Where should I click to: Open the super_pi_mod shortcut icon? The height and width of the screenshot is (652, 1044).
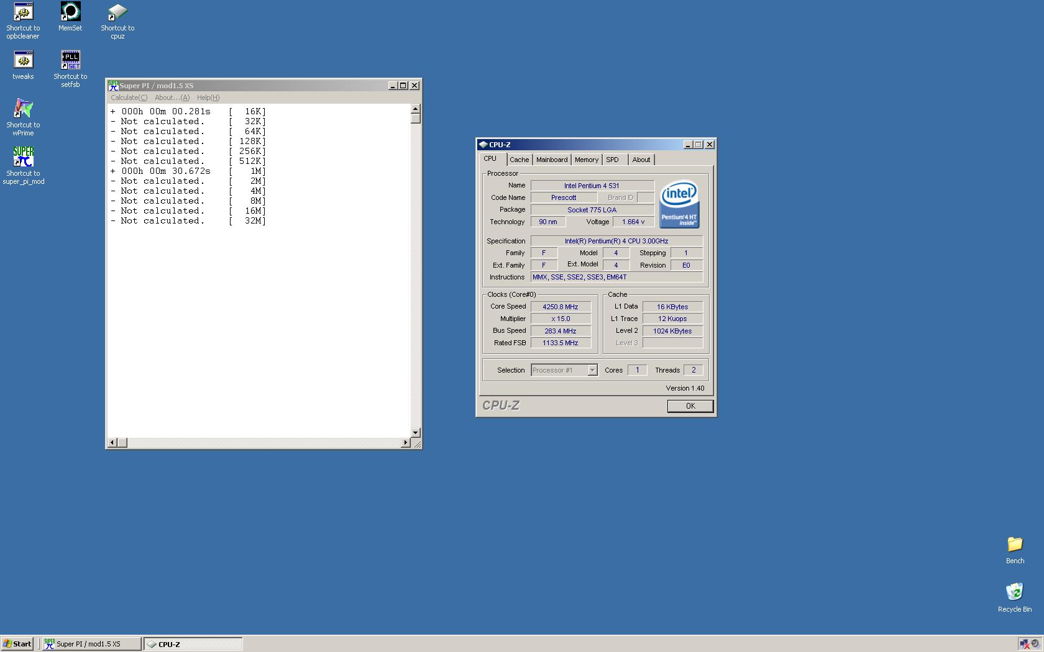tap(23, 166)
